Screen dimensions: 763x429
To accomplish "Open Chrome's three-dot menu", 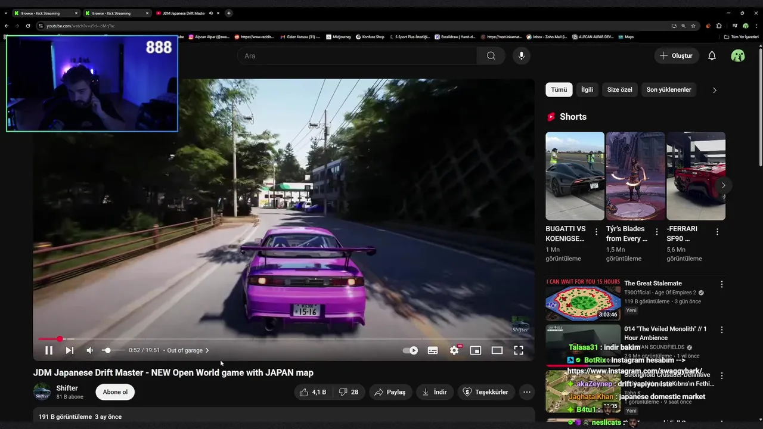I will (x=756, y=26).
